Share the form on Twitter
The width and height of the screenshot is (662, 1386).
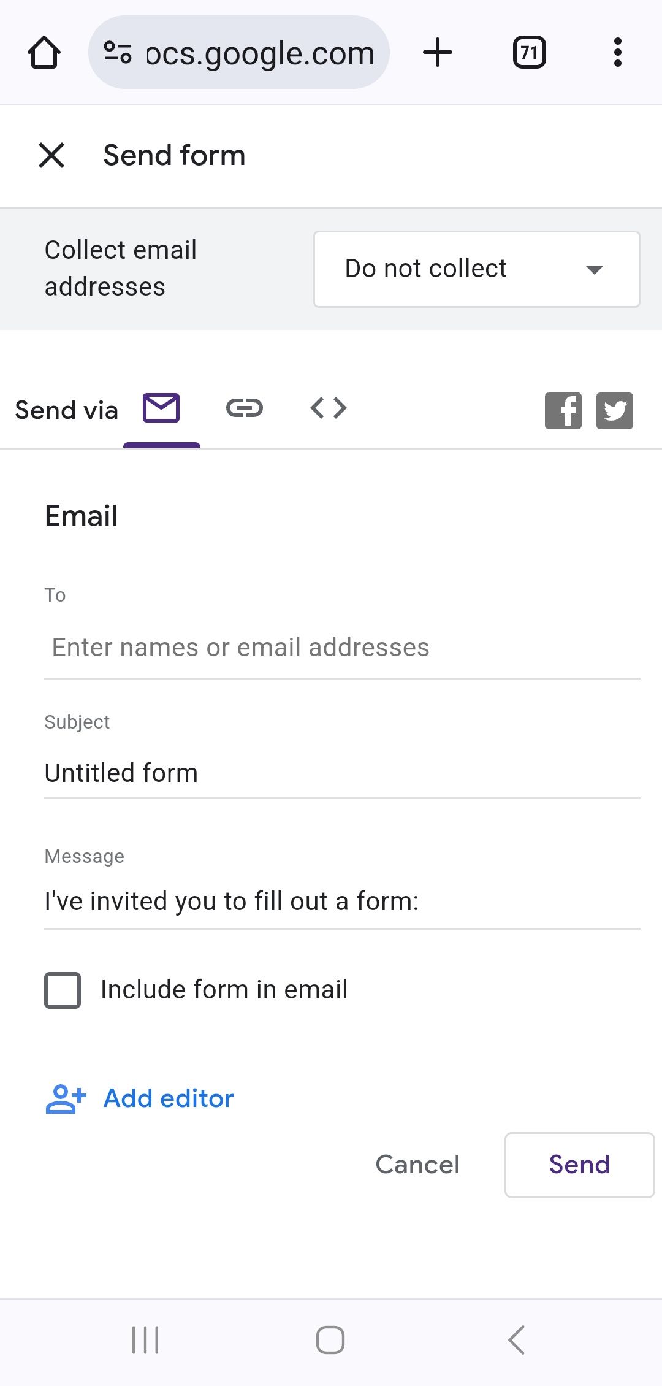tap(614, 410)
